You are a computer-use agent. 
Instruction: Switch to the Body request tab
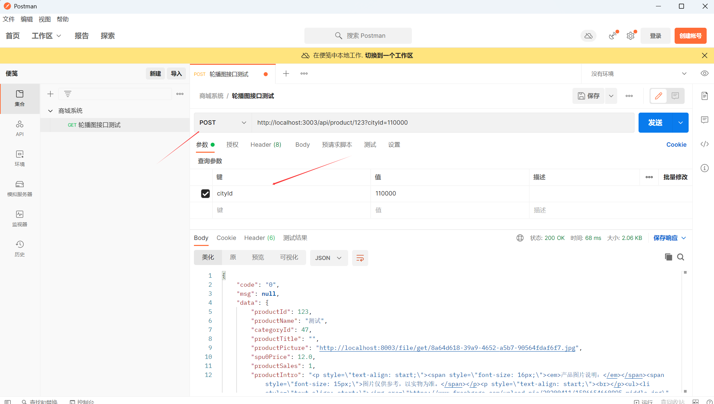(302, 145)
